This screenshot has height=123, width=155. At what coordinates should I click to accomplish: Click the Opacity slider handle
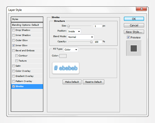91,42
